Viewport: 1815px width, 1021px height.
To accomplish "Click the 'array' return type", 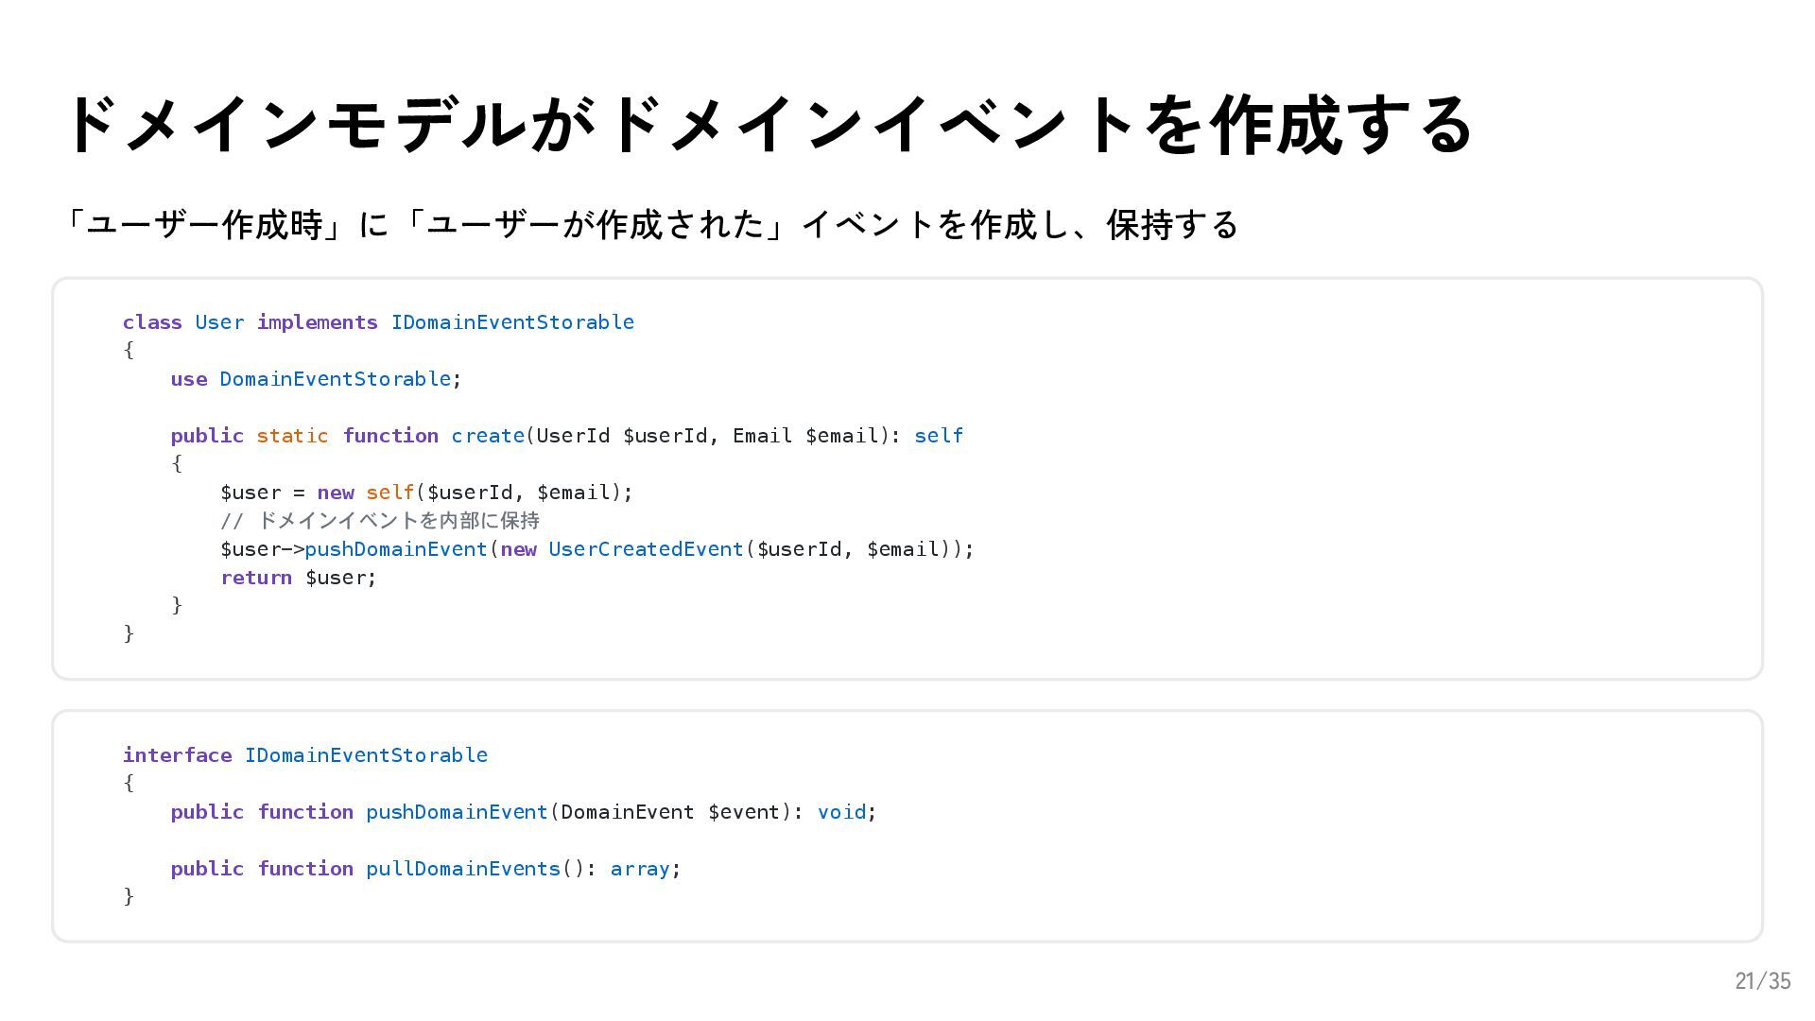I will tap(640, 869).
